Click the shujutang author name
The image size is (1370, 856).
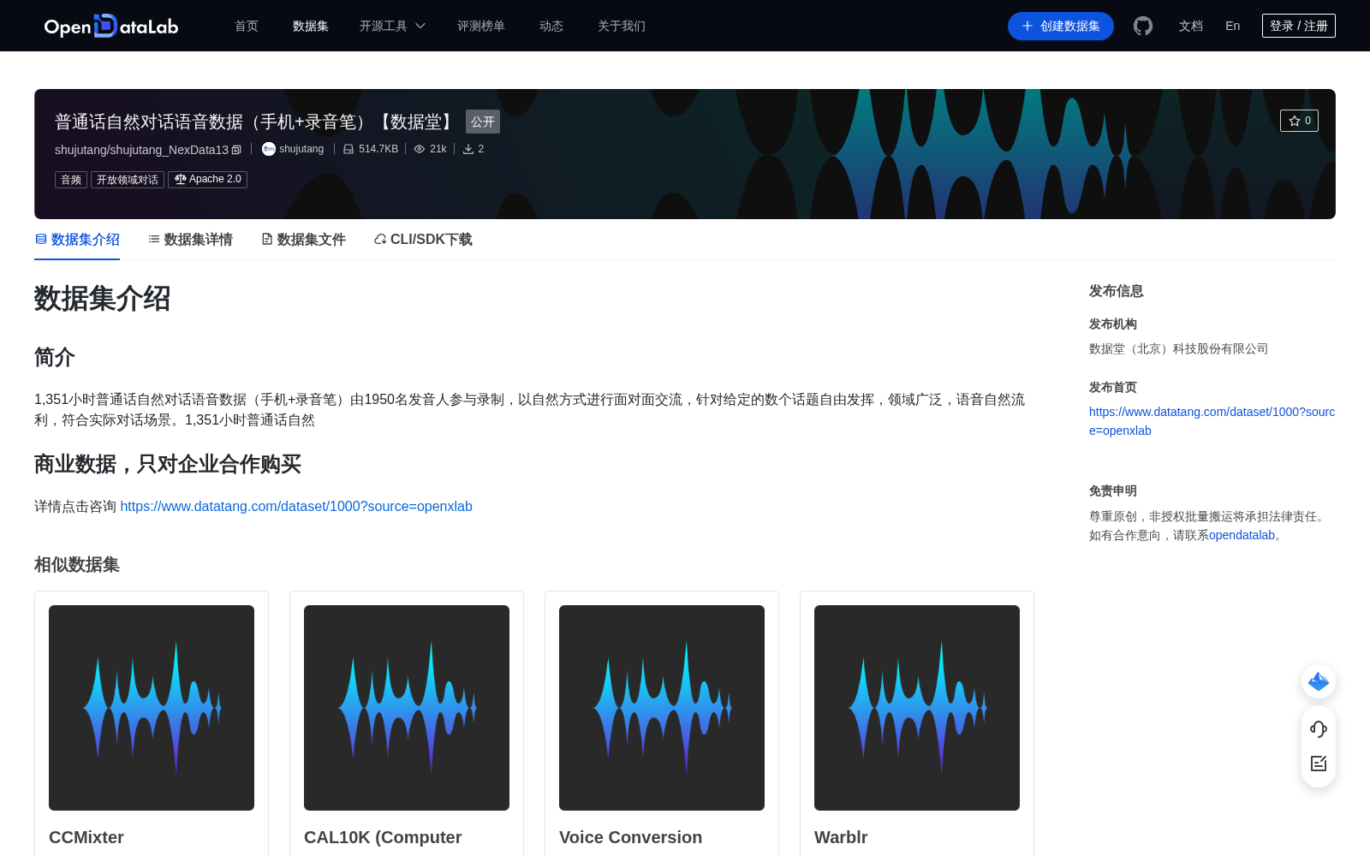coord(301,149)
